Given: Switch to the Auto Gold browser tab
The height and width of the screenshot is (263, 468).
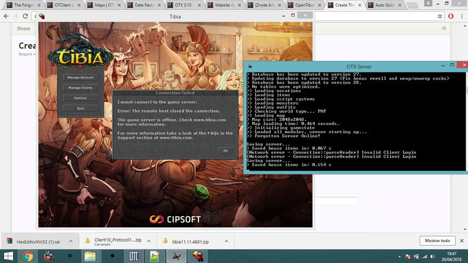Looking at the screenshot, I should coord(384,5).
